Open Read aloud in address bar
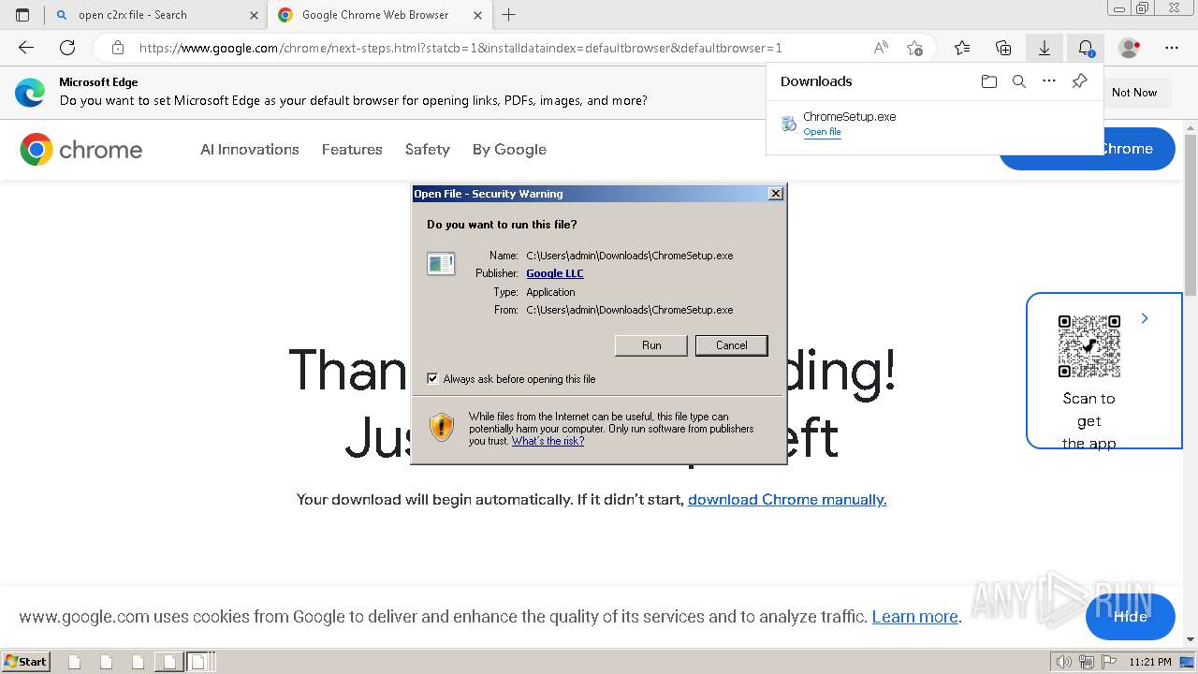1198x674 pixels. click(881, 48)
